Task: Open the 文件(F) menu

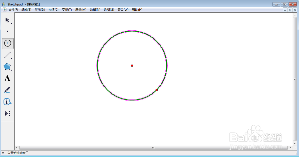Action: [x=13, y=10]
